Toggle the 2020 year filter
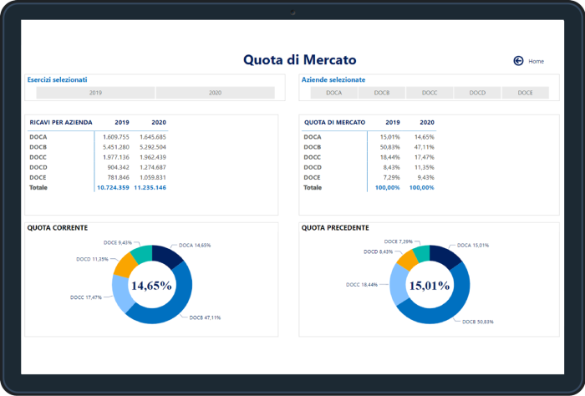This screenshot has height=396, width=585. [215, 93]
